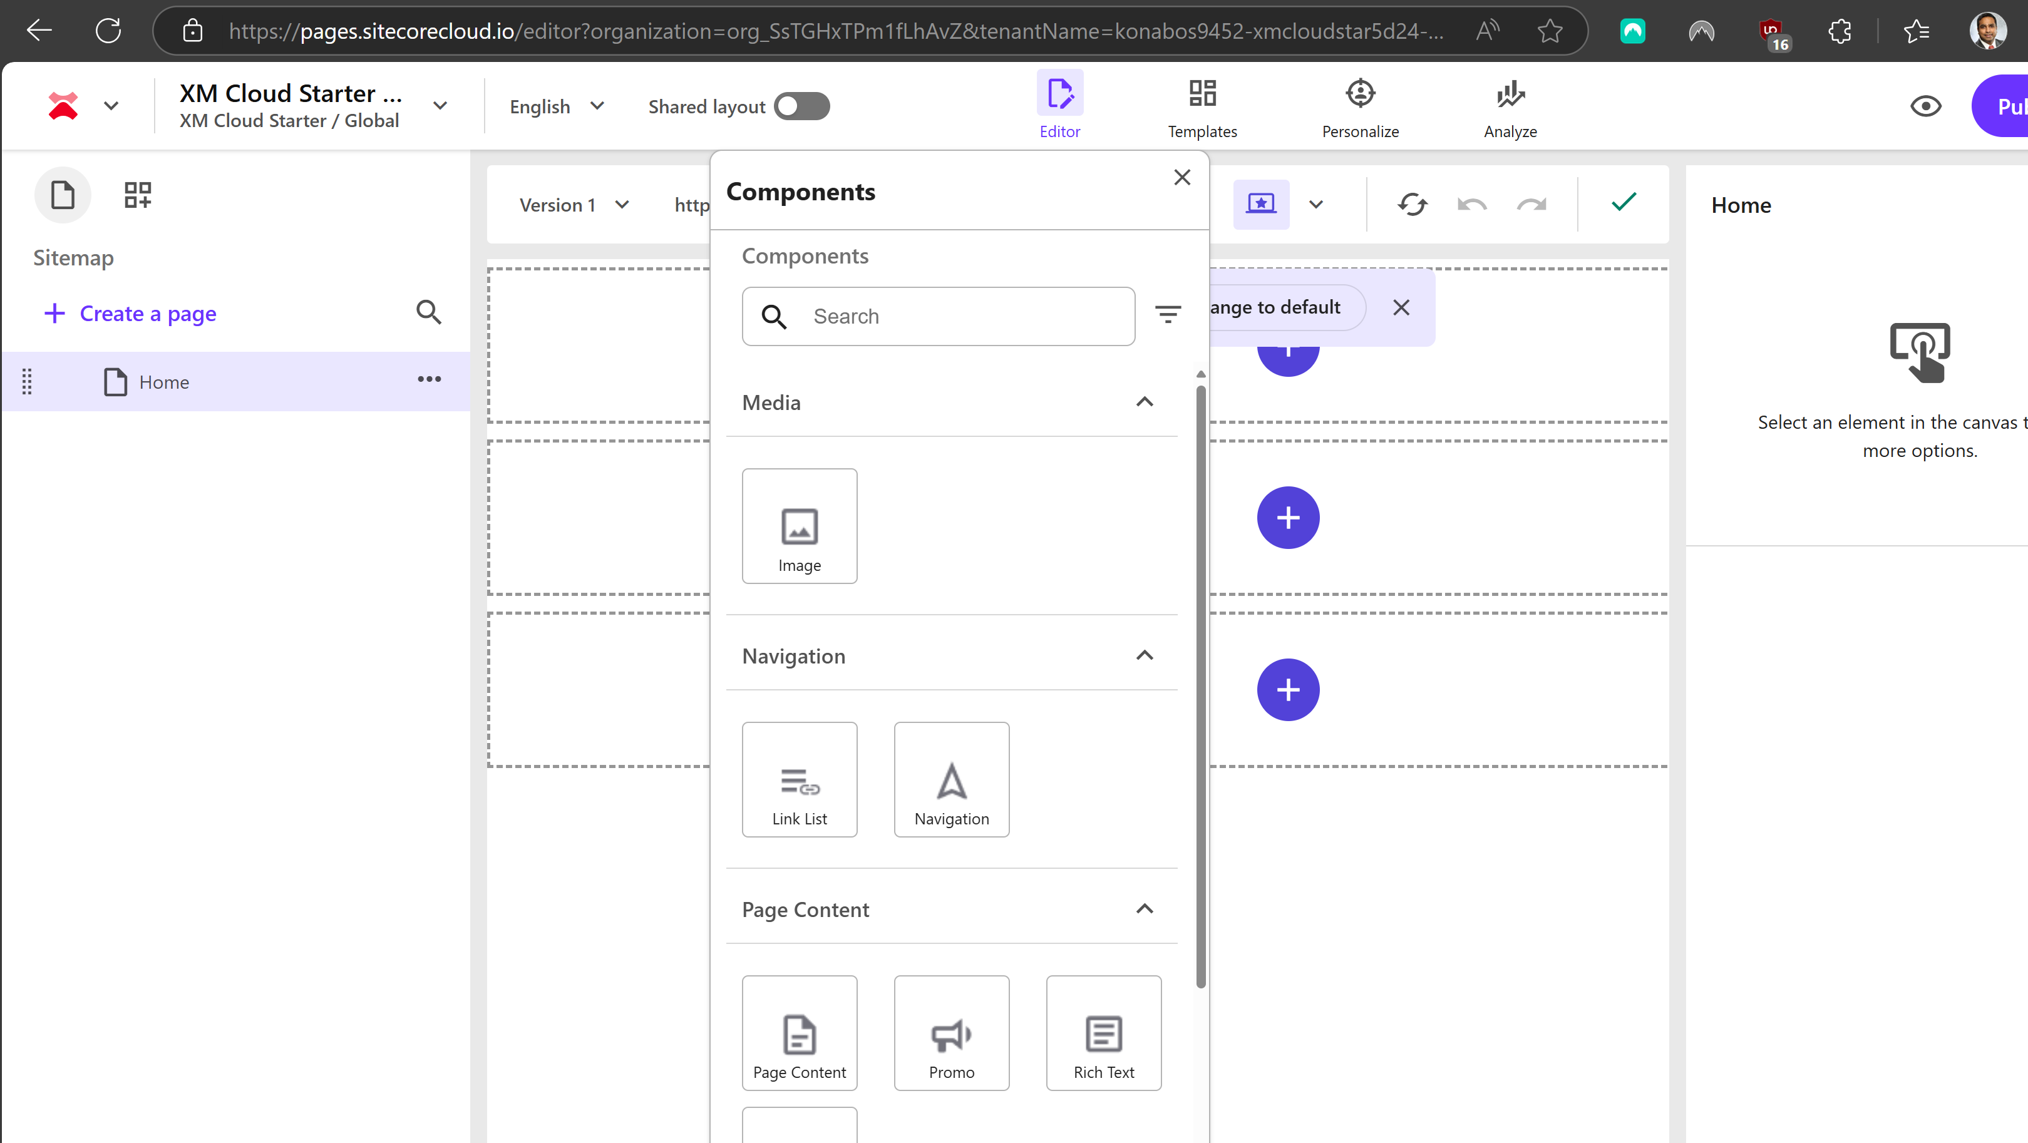2028x1143 pixels.
Task: Select the Image component tile
Action: coord(799,526)
